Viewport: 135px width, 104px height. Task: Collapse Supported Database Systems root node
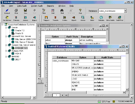[2, 25]
